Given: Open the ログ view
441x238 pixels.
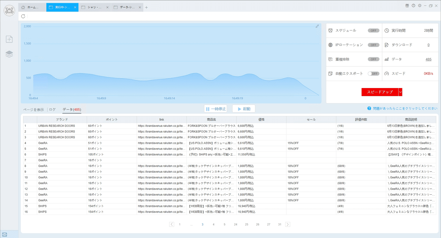Looking at the screenshot, I should click(x=52, y=109).
